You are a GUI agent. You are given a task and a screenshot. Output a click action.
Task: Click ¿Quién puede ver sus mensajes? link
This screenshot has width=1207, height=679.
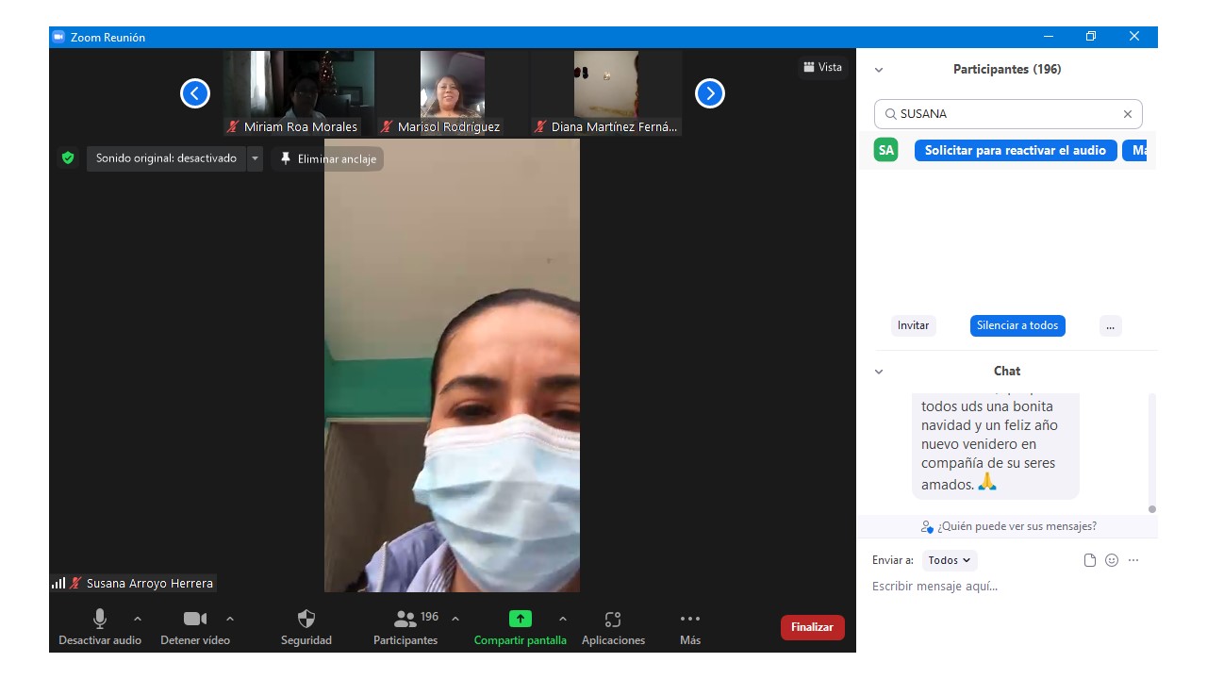click(1017, 526)
